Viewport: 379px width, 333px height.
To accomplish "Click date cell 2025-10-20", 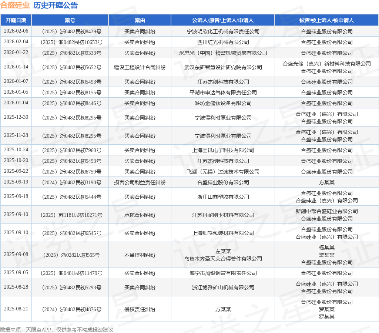I will (x=16, y=160).
